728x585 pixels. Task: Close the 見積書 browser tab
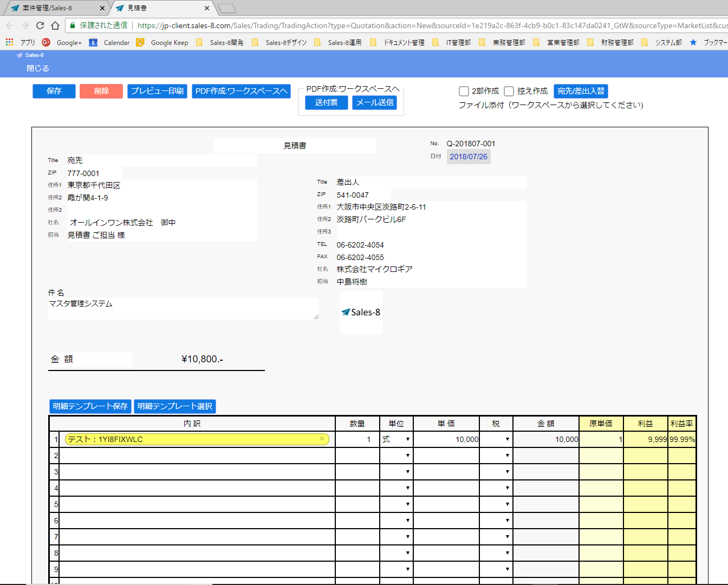click(x=207, y=8)
